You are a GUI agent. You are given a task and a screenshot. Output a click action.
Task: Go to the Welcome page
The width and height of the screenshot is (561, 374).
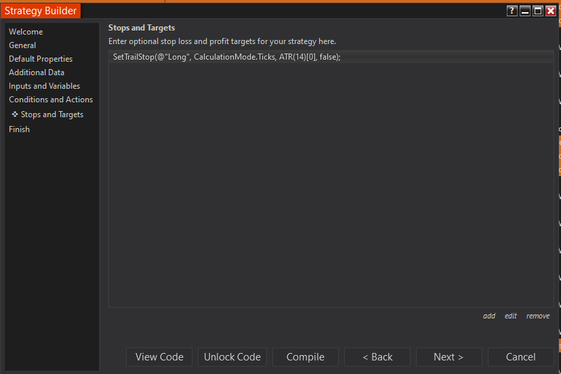26,32
